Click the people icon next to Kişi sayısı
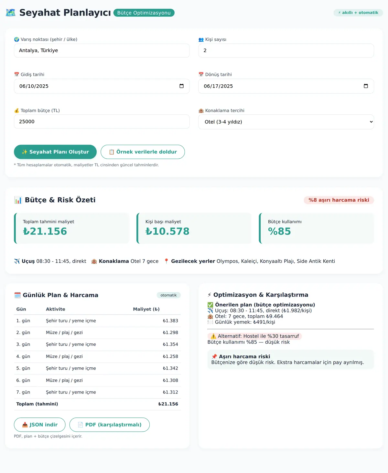388x473 pixels. (x=201, y=39)
